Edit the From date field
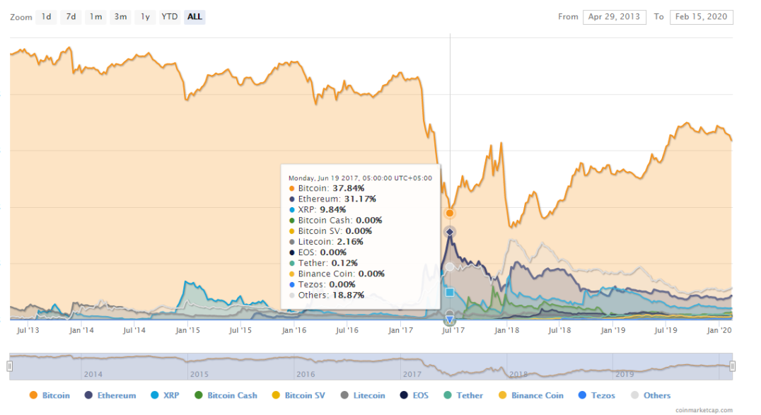The height and width of the screenshot is (415, 761). 614,17
